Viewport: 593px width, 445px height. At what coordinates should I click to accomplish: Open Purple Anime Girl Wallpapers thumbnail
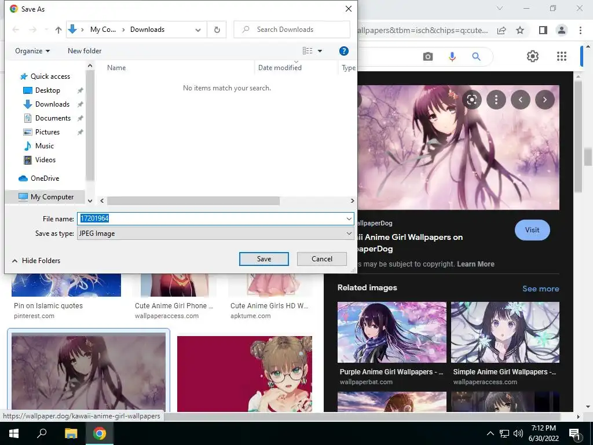click(392, 332)
